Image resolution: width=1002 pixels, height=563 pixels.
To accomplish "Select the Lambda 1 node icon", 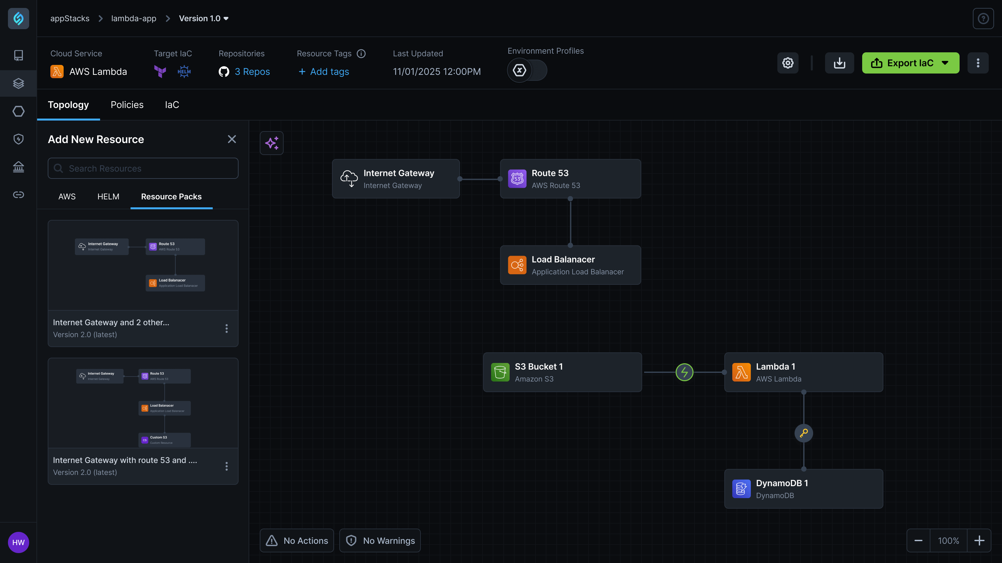I will point(741,372).
